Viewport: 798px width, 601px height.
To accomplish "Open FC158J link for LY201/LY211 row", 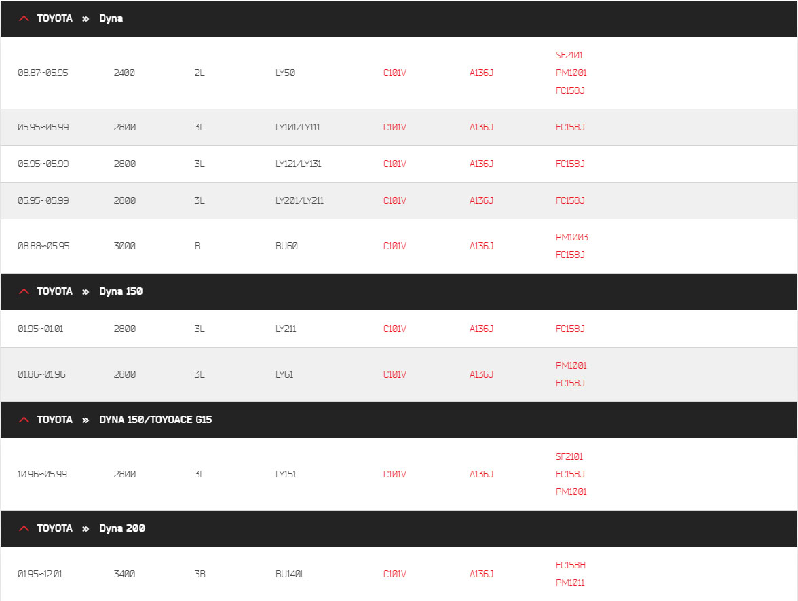I will tap(570, 201).
